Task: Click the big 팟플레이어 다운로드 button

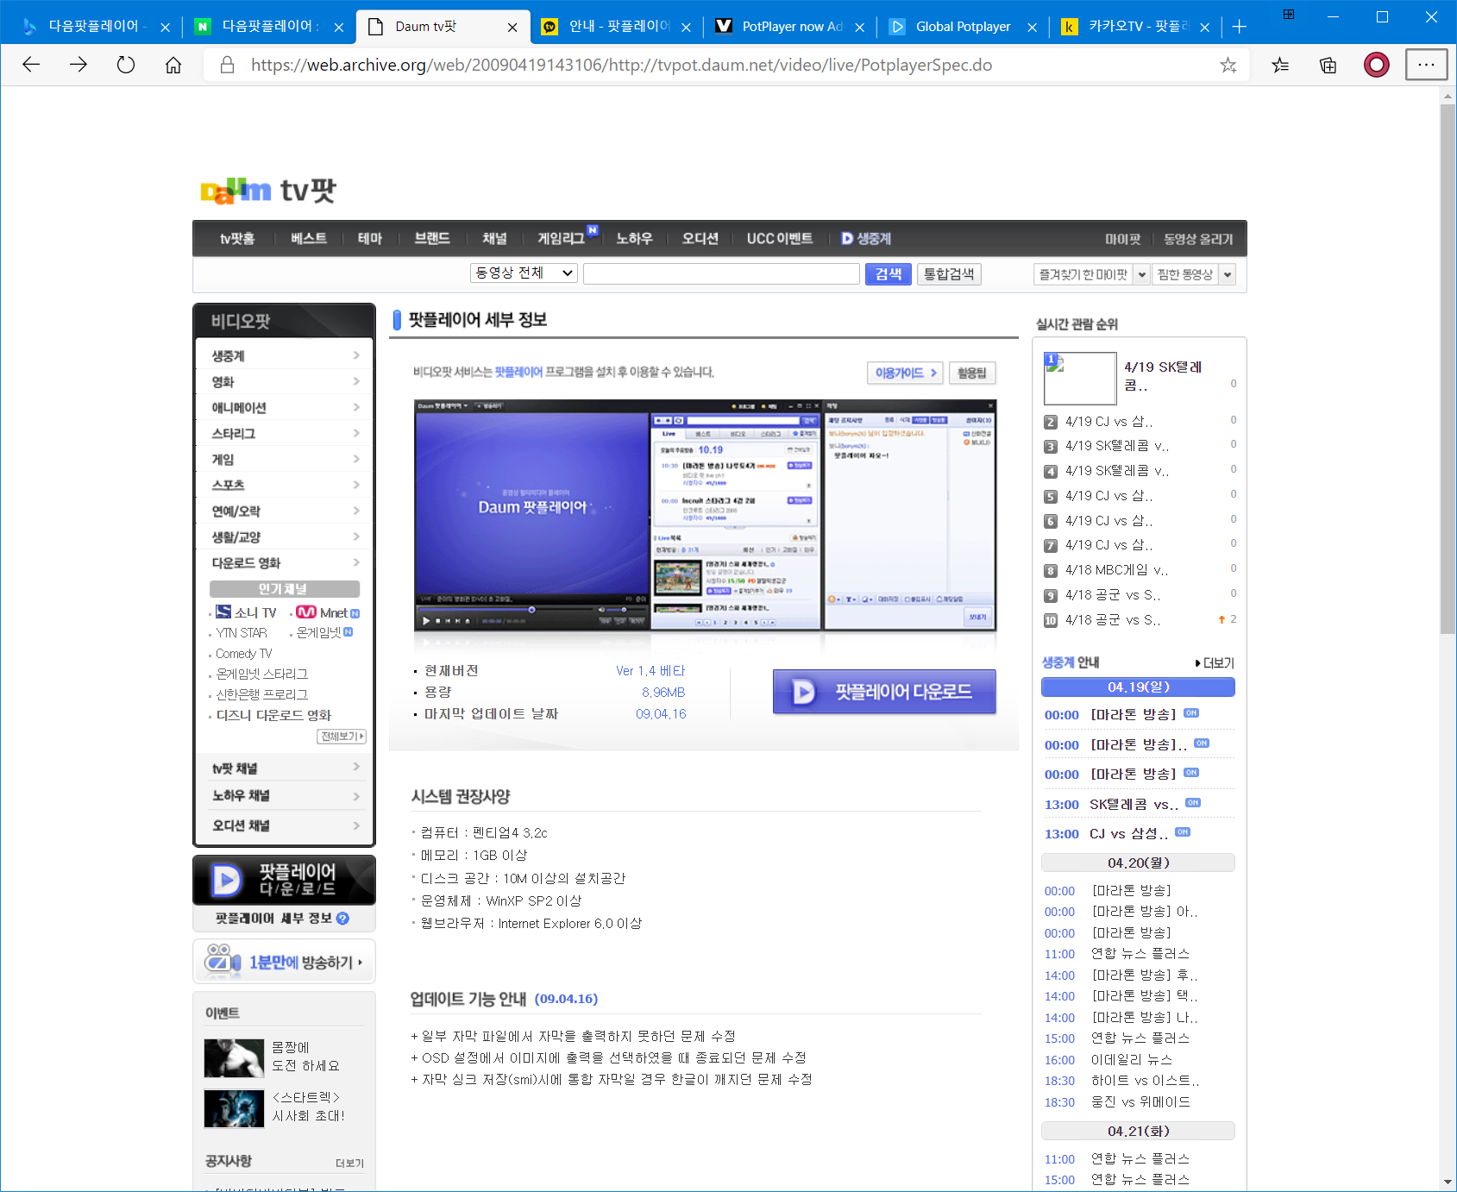Action: tap(884, 692)
